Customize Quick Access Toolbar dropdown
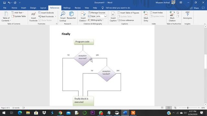The height and width of the screenshot is (116, 207). 20,3
